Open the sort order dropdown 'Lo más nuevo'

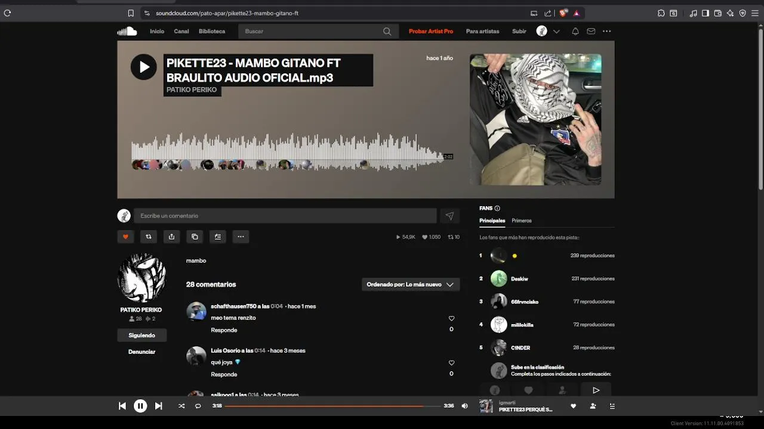pyautogui.click(x=411, y=284)
